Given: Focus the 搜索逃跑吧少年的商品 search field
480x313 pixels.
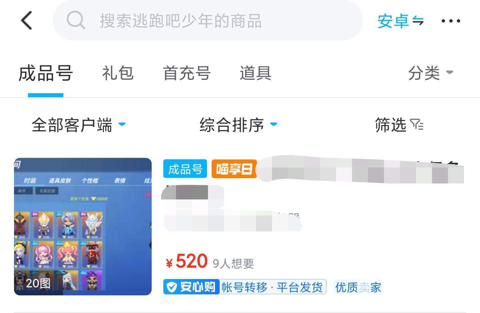Looking at the screenshot, I should 207,20.
